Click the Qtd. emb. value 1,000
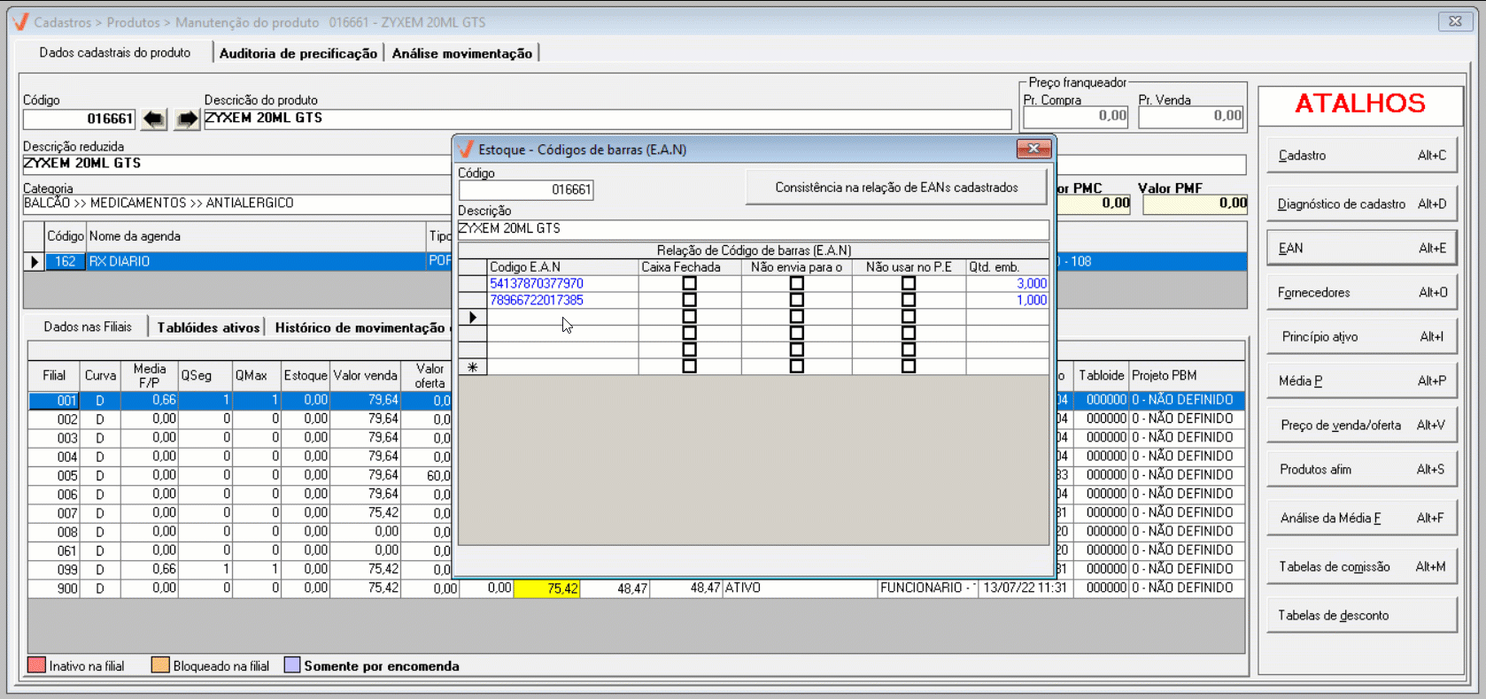 coord(1032,300)
